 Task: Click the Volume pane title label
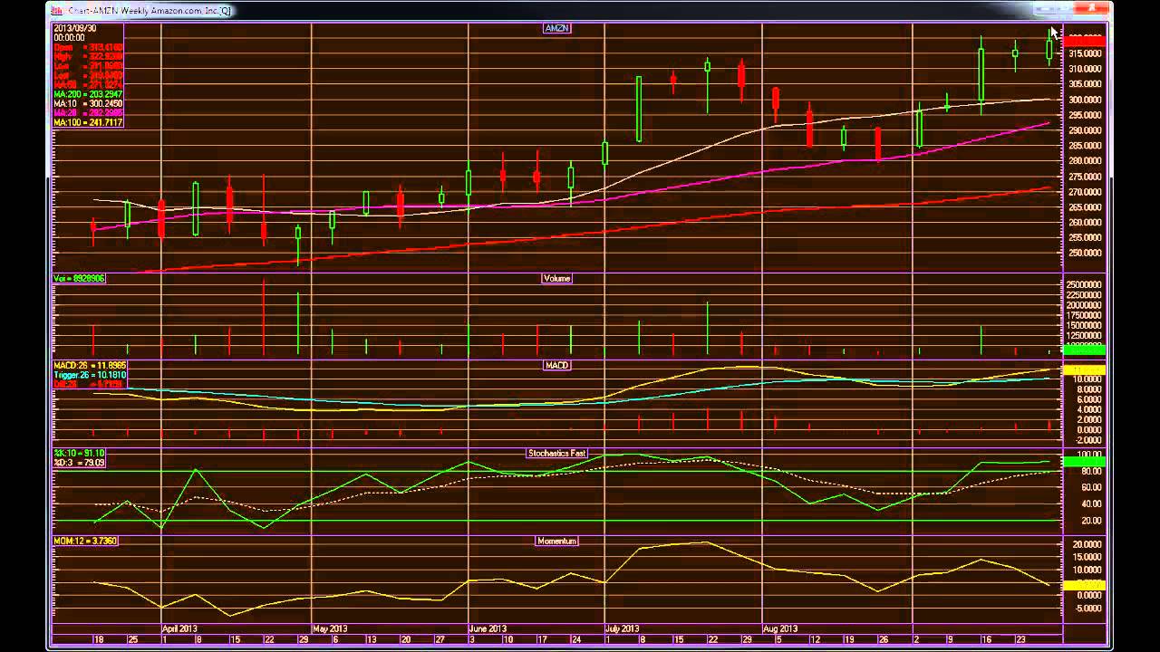coord(556,278)
